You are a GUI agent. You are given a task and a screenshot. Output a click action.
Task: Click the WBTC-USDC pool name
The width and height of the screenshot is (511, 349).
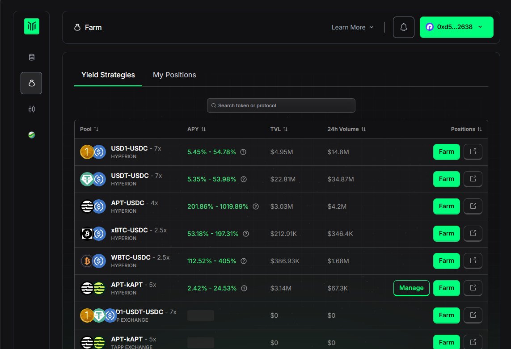click(131, 257)
